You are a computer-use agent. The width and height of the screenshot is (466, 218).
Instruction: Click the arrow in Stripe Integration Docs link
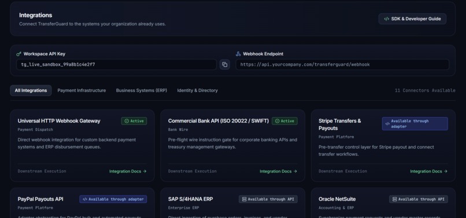point(446,171)
